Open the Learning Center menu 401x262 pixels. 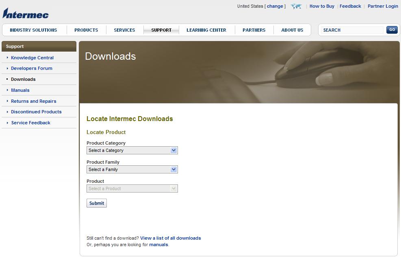tap(206, 30)
